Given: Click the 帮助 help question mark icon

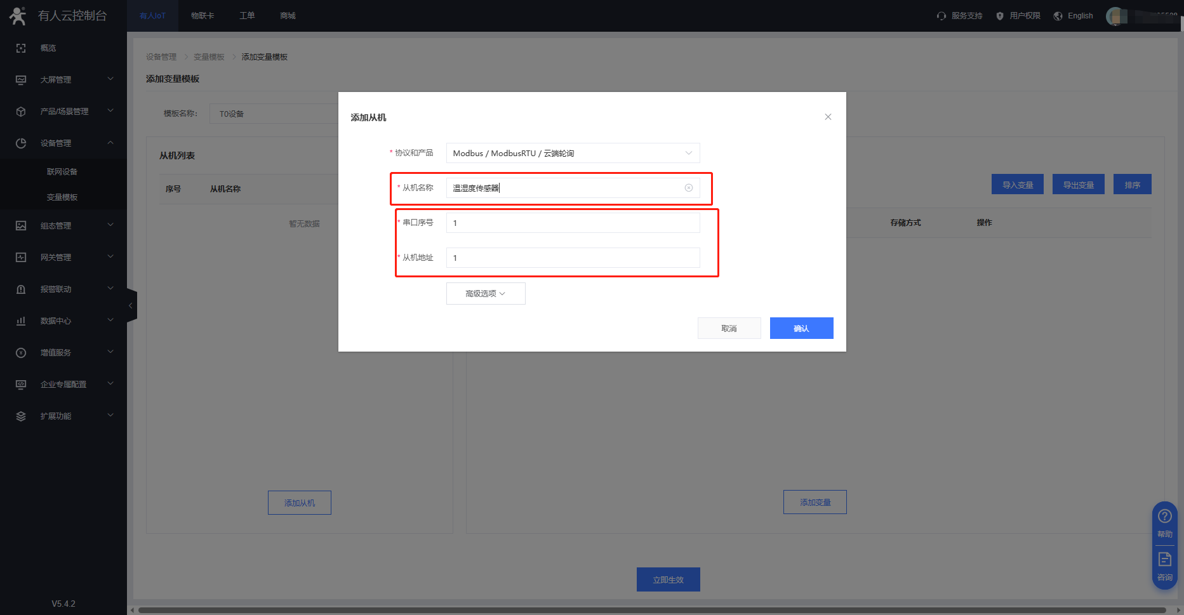Looking at the screenshot, I should click(x=1164, y=516).
